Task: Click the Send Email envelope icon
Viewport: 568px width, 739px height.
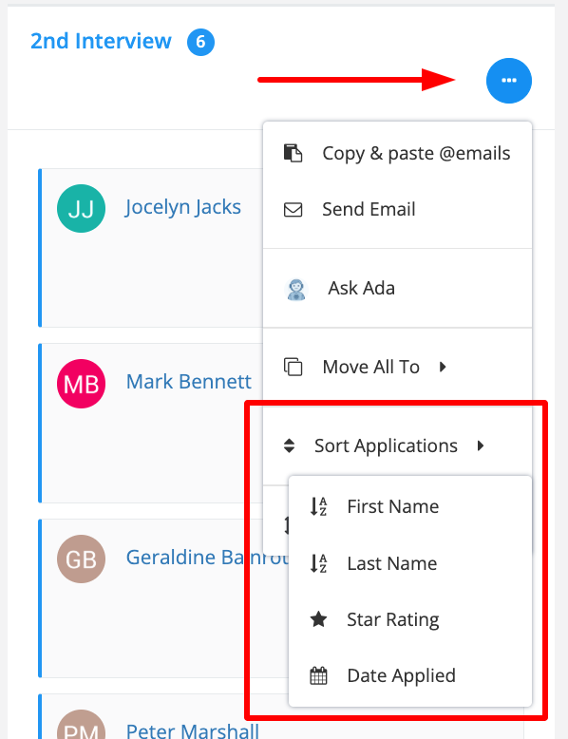Action: click(293, 209)
